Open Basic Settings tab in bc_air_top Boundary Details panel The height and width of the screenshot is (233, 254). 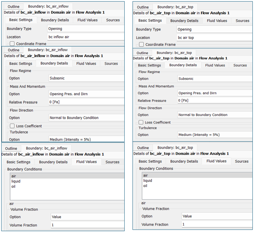(149, 65)
